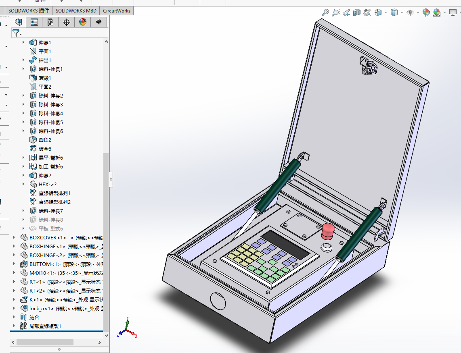
Task: Switch to the CircuitWorks tab
Action: [117, 11]
